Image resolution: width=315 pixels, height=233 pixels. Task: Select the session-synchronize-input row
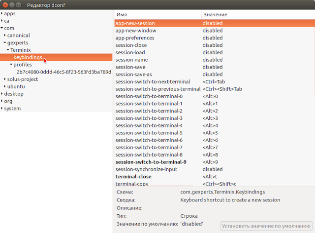pyautogui.click(x=215, y=169)
